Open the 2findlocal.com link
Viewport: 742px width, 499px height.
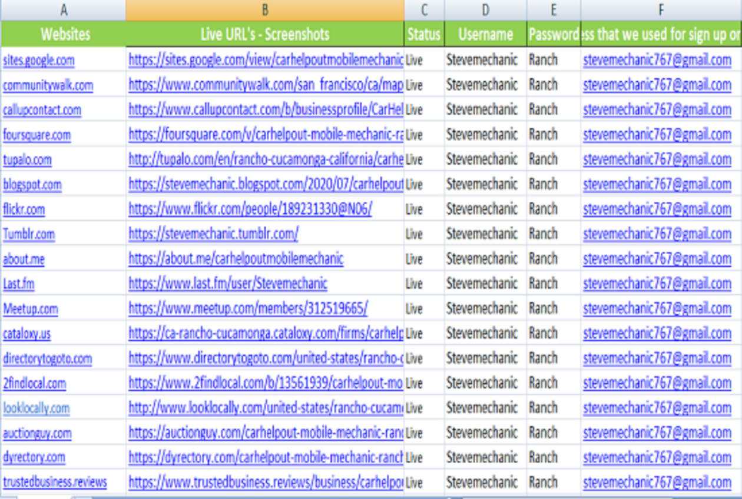pyautogui.click(x=35, y=383)
